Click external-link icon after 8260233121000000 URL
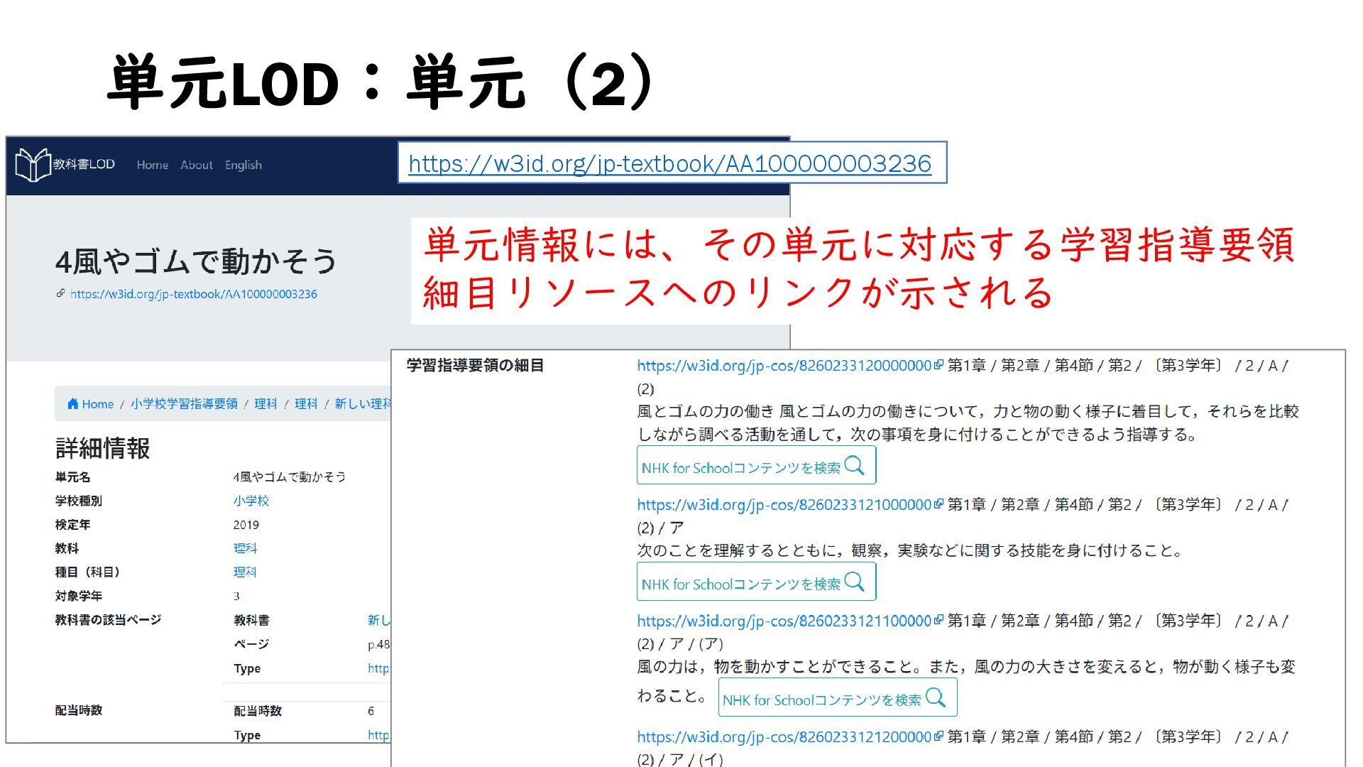Image resolution: width=1363 pixels, height=767 pixels. pyautogui.click(x=938, y=504)
